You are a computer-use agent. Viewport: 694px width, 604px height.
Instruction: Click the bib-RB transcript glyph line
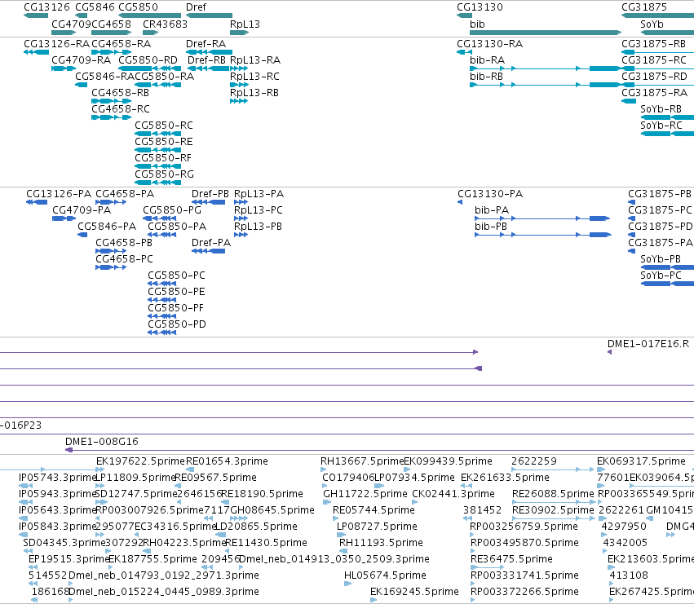point(546,85)
